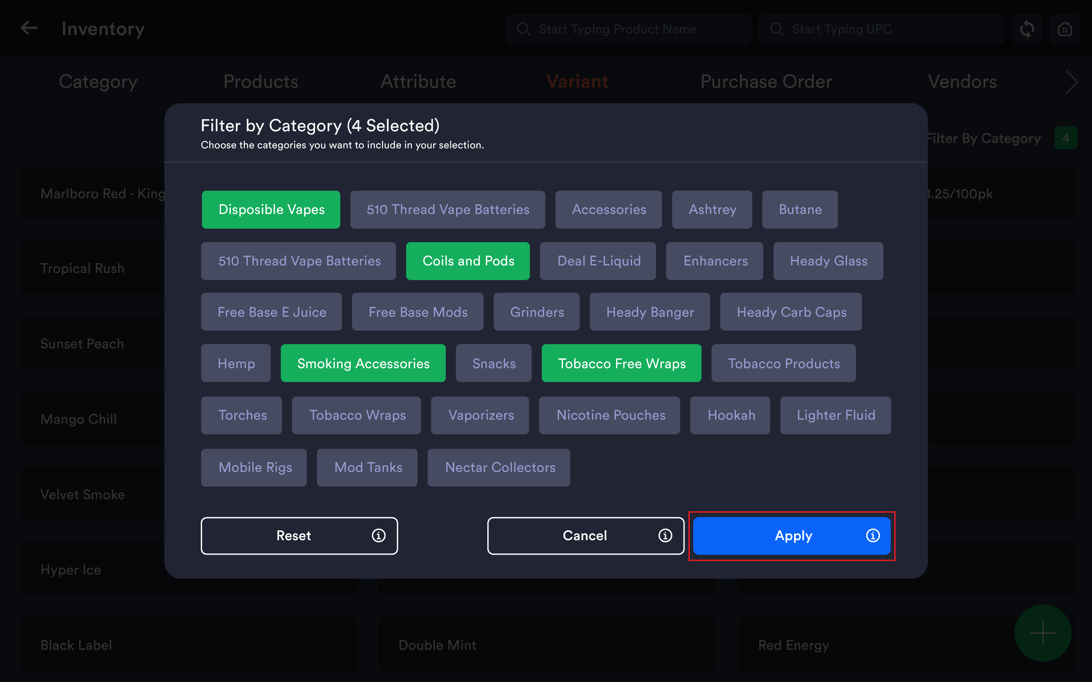Click the Cancel button
Image resolution: width=1092 pixels, height=682 pixels.
tap(586, 536)
